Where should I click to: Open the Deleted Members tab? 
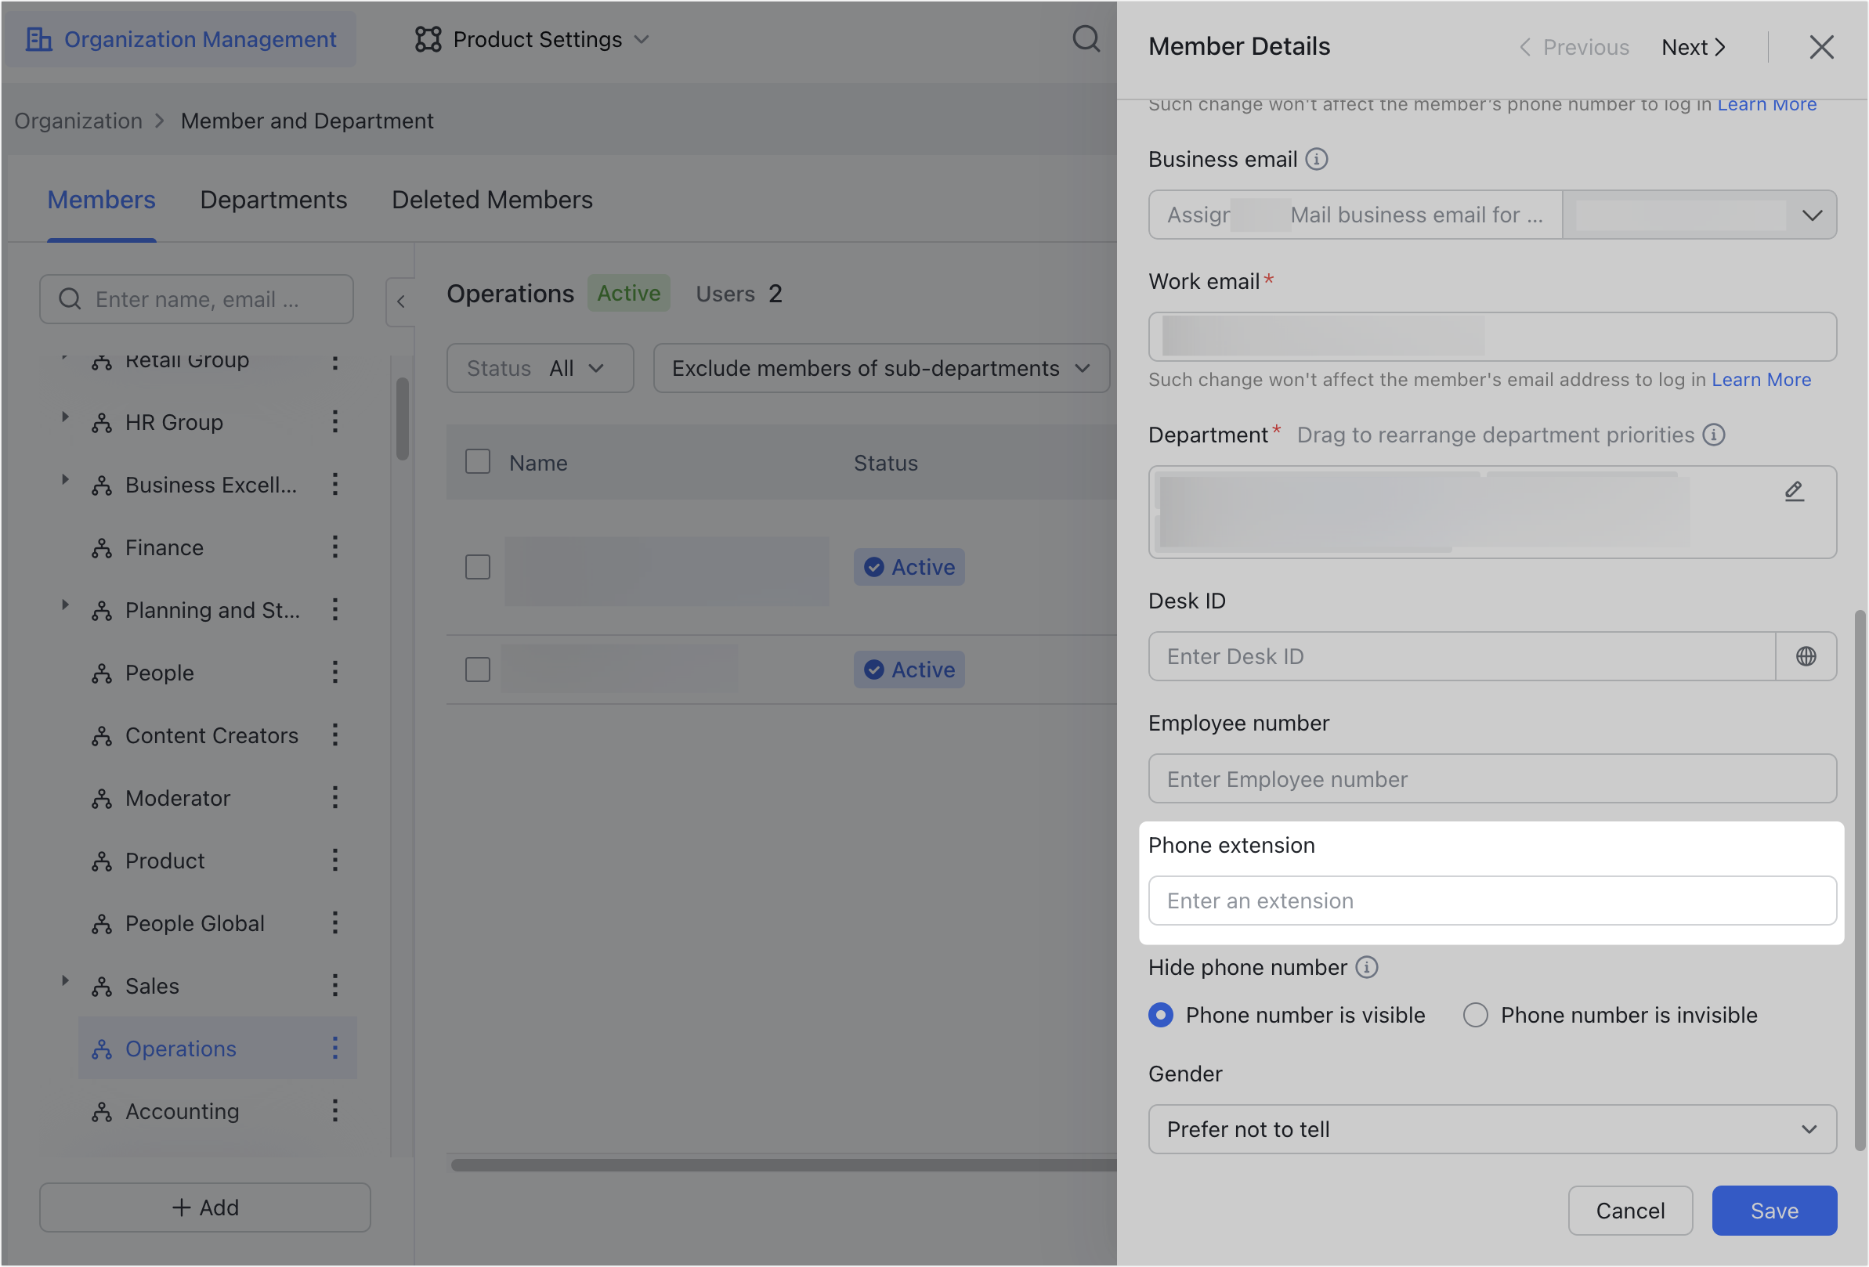pos(491,200)
